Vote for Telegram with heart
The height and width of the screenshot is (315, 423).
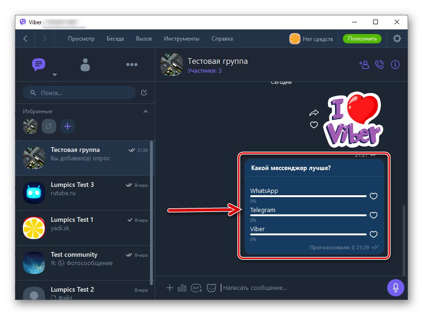[373, 215]
